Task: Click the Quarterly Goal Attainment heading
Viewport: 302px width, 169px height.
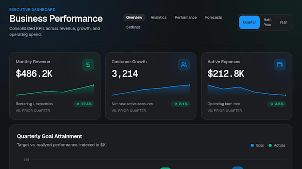Action: pyautogui.click(x=49, y=136)
